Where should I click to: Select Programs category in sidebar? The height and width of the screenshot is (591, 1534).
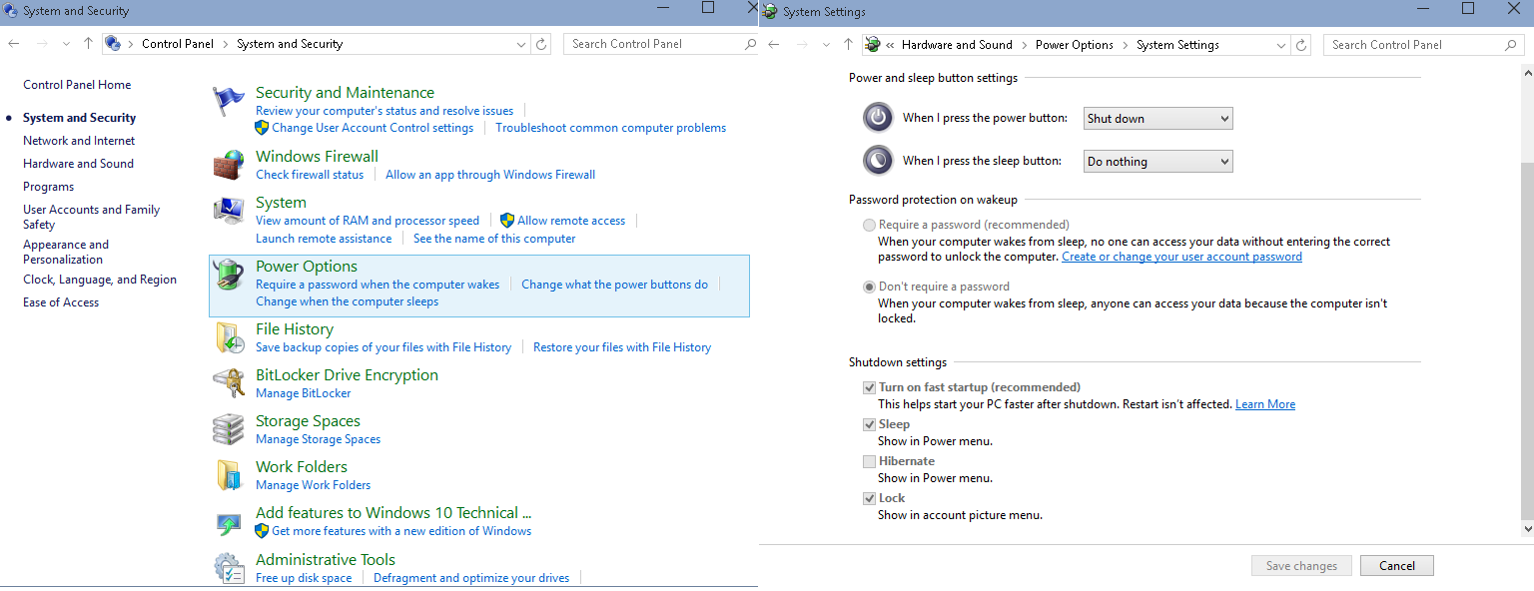[x=48, y=187]
